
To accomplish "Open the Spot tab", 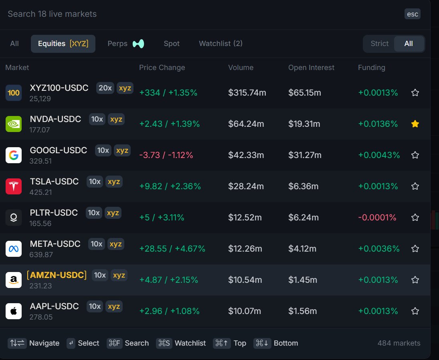I will pos(171,44).
